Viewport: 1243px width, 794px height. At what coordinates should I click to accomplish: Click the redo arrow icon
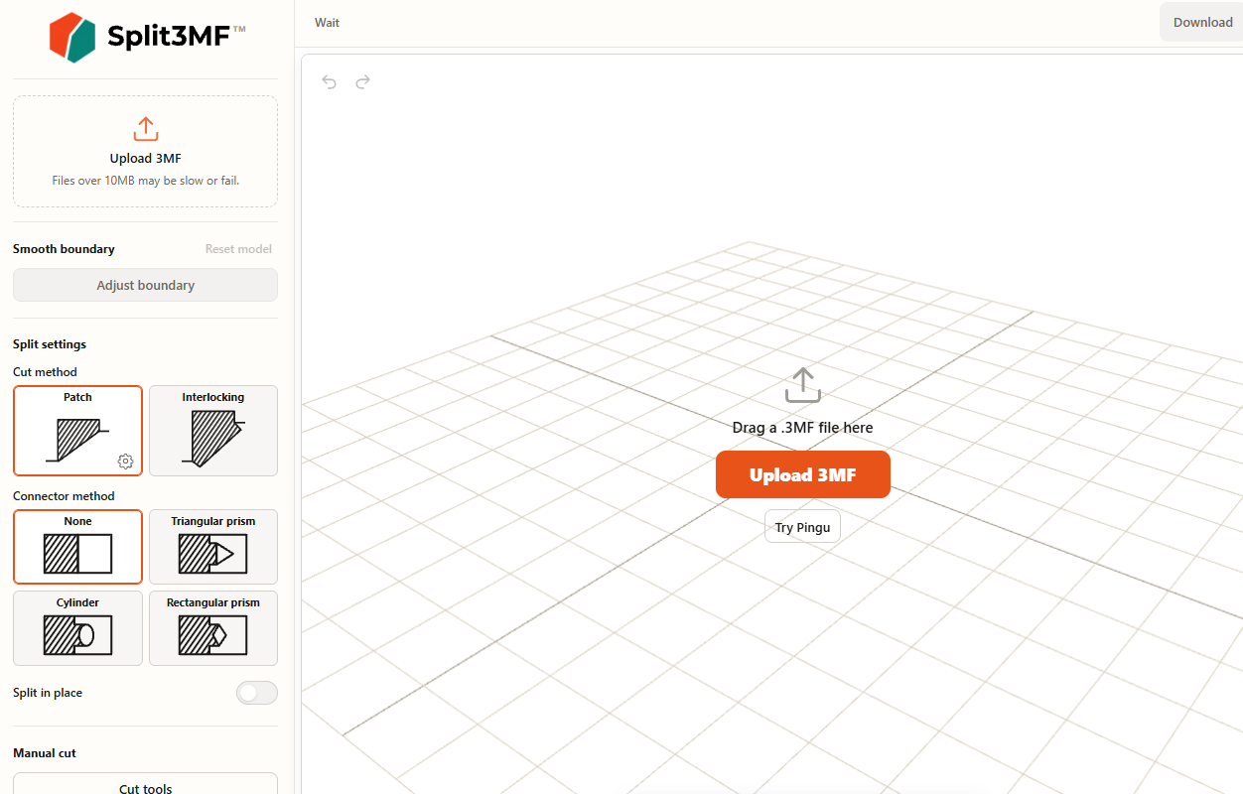coord(363,81)
